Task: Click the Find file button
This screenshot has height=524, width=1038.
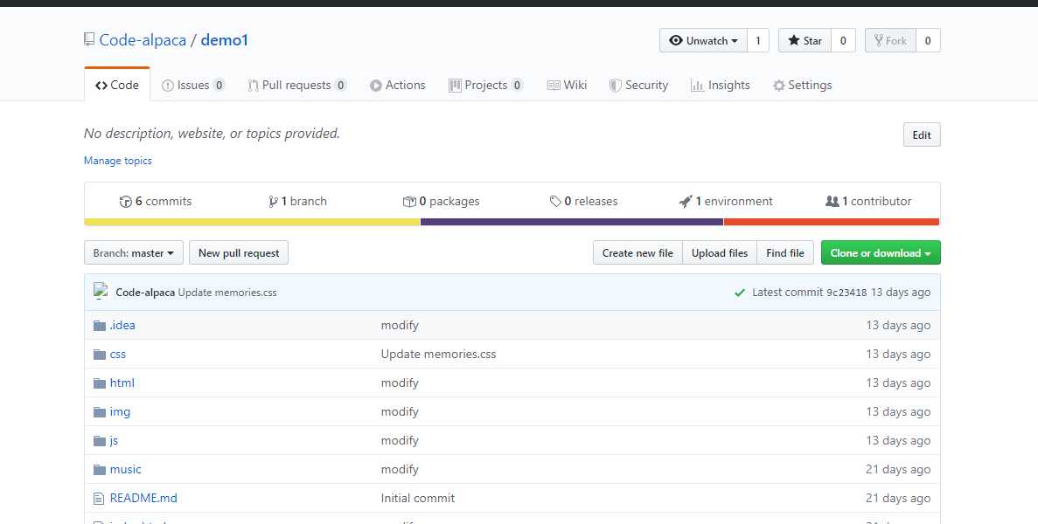Action: (x=785, y=253)
